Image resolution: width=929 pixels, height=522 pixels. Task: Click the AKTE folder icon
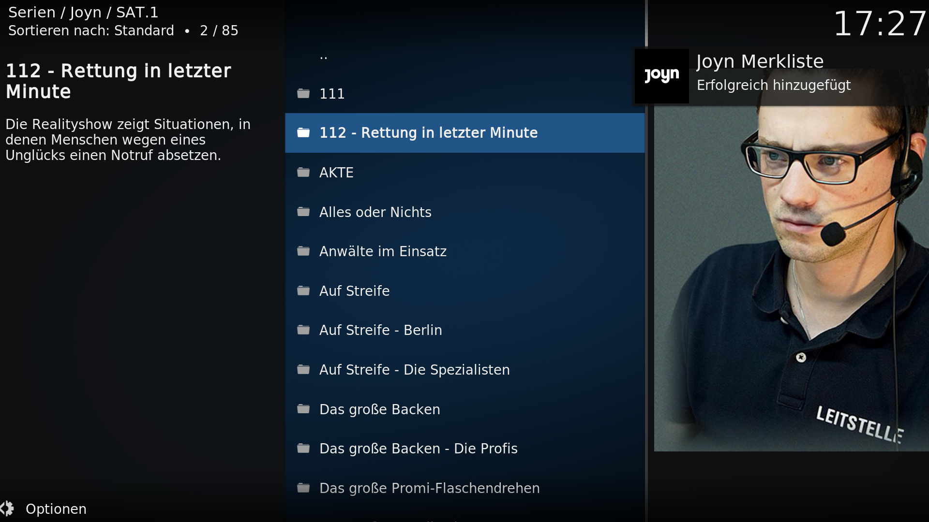click(x=303, y=172)
